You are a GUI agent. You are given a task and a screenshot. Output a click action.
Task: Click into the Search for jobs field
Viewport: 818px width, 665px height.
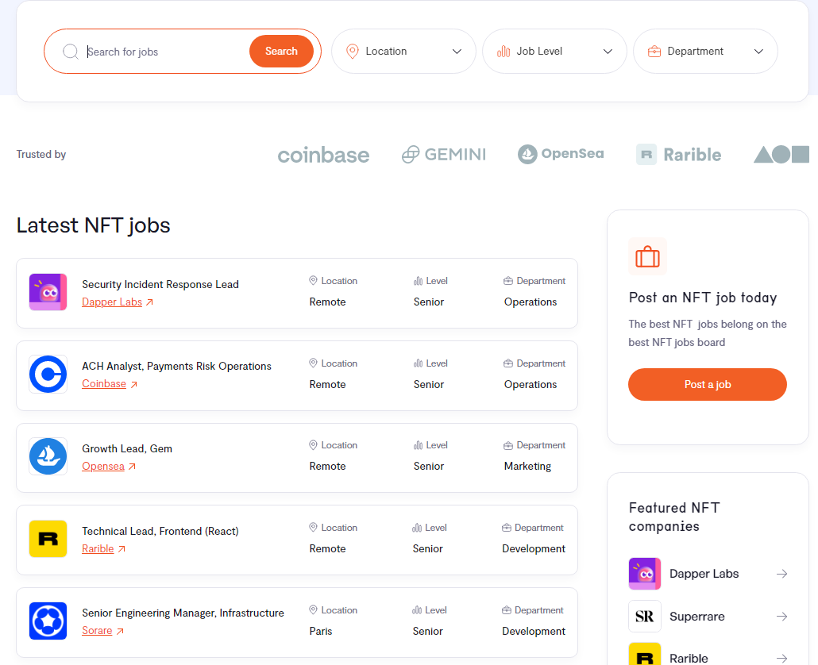click(x=164, y=52)
